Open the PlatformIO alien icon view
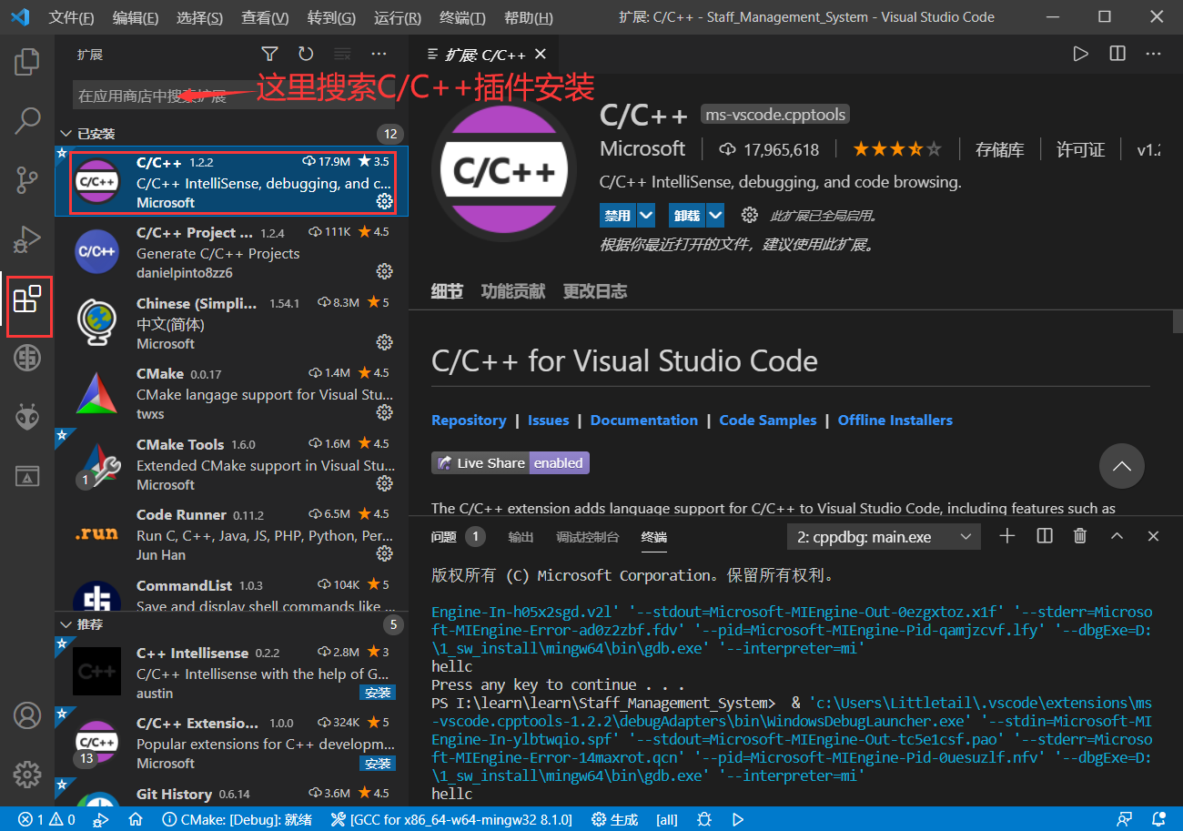Screen dimensions: 1183x831 pos(27,418)
